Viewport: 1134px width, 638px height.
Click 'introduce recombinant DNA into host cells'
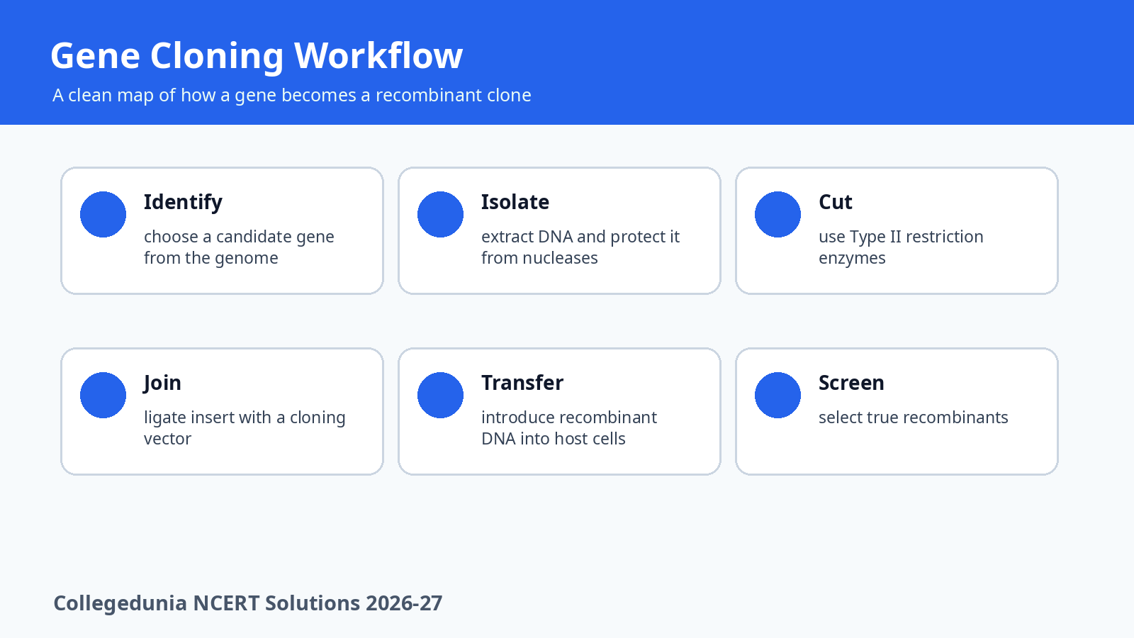click(x=569, y=428)
